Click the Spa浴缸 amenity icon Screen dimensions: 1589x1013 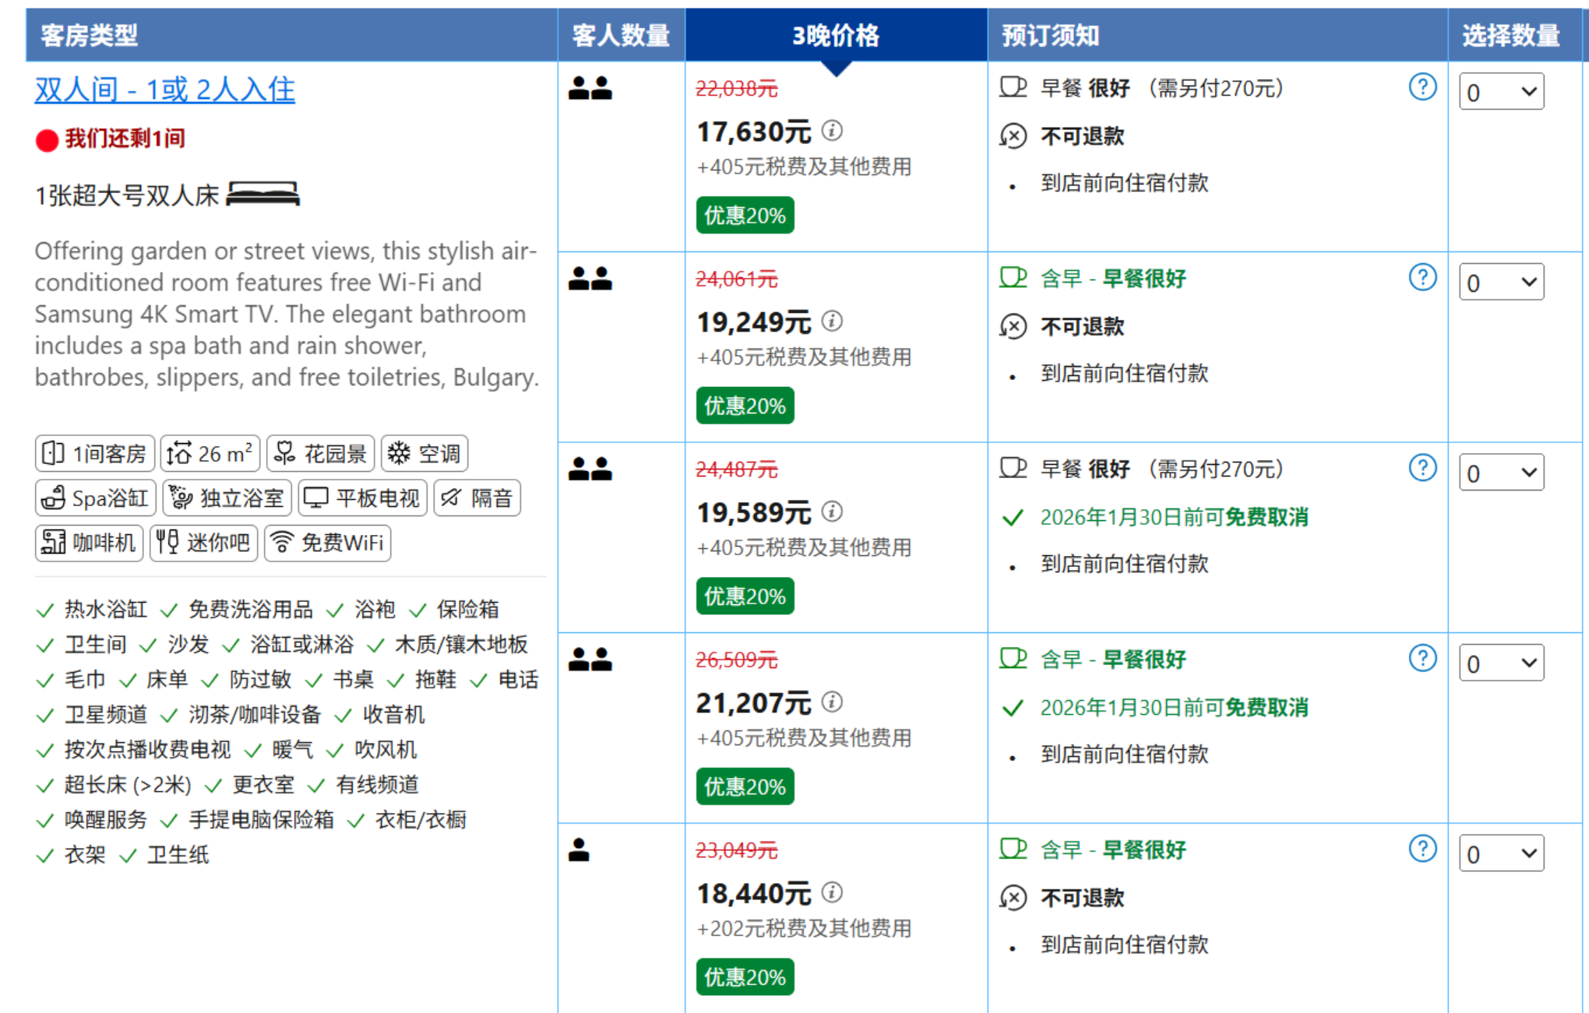click(x=54, y=498)
